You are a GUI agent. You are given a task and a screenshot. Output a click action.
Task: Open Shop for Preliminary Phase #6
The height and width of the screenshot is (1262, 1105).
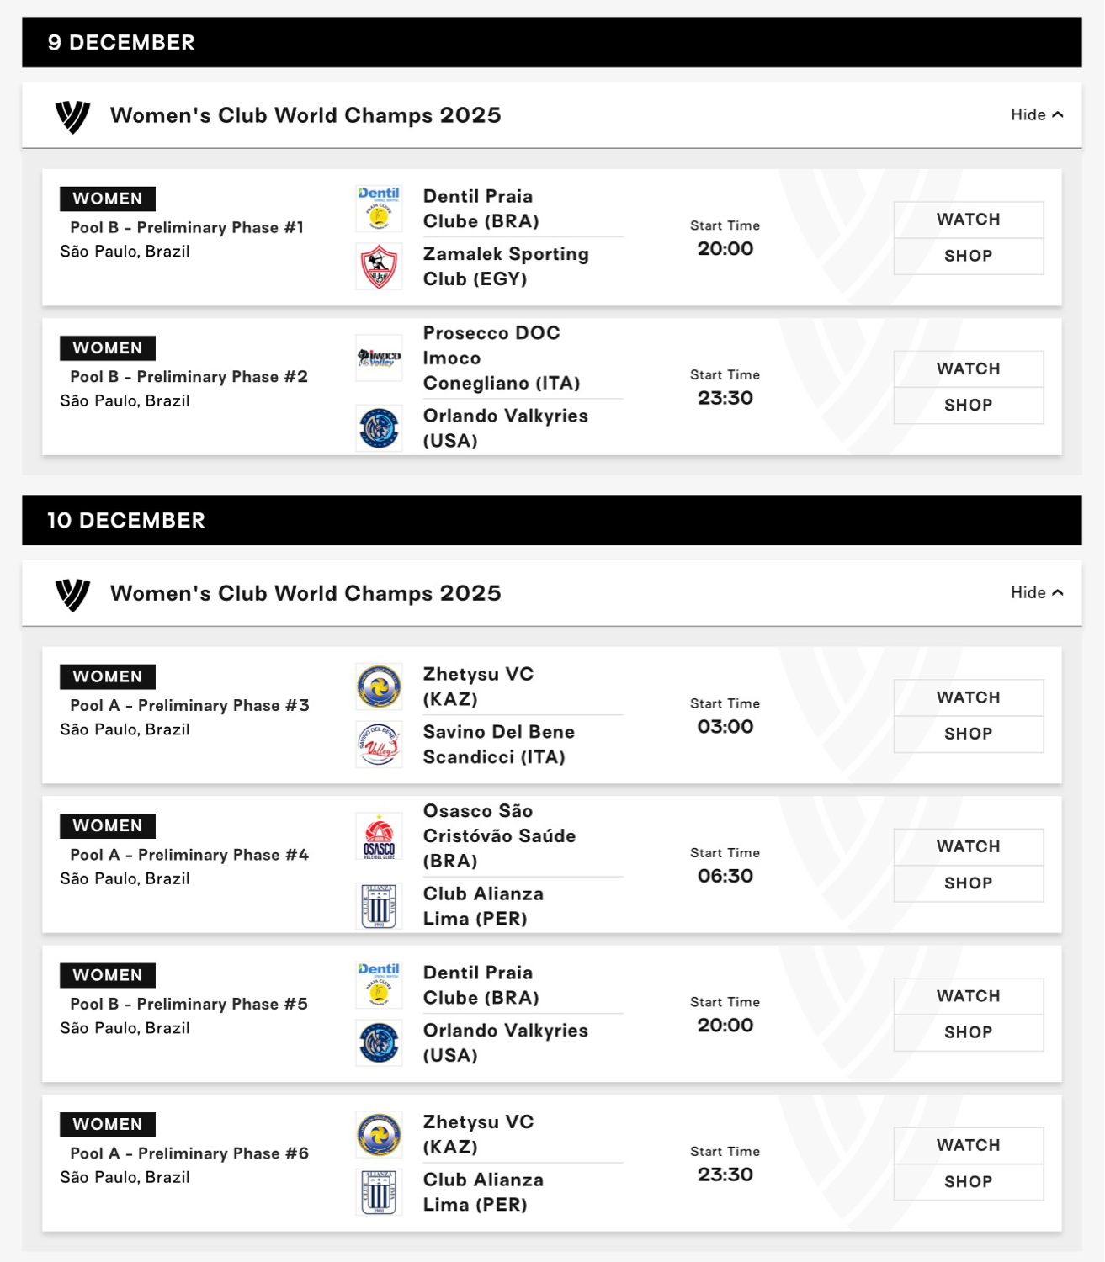click(969, 1182)
